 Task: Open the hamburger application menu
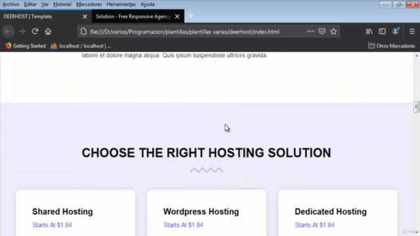(x=412, y=31)
